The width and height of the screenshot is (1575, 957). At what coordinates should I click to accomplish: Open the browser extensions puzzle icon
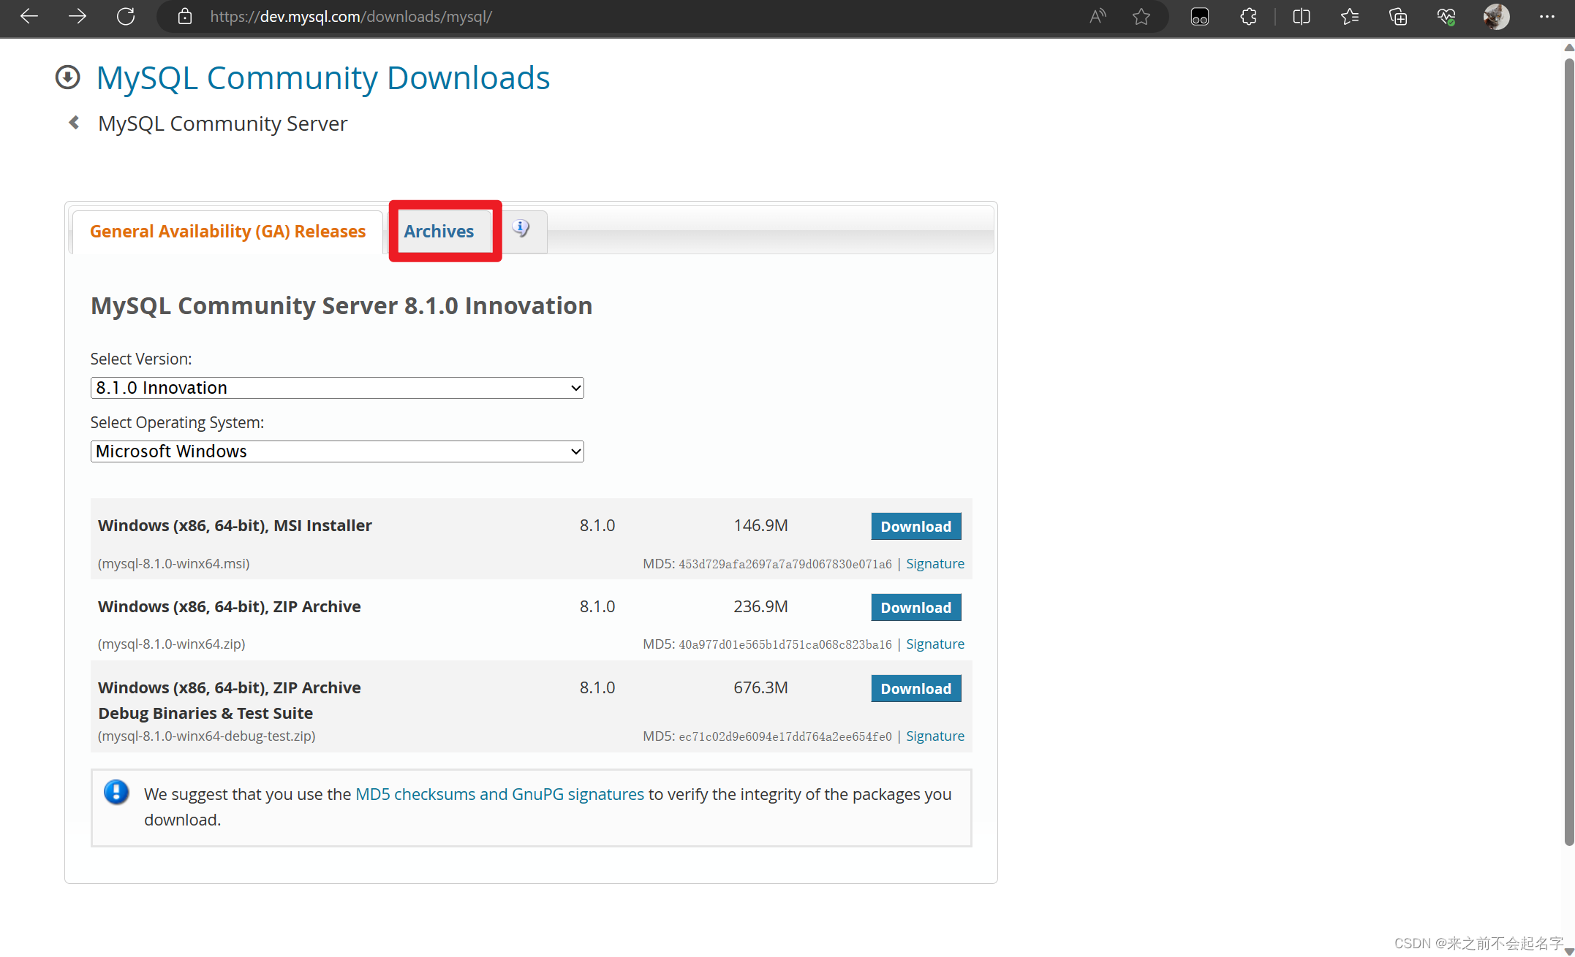[x=1248, y=16]
